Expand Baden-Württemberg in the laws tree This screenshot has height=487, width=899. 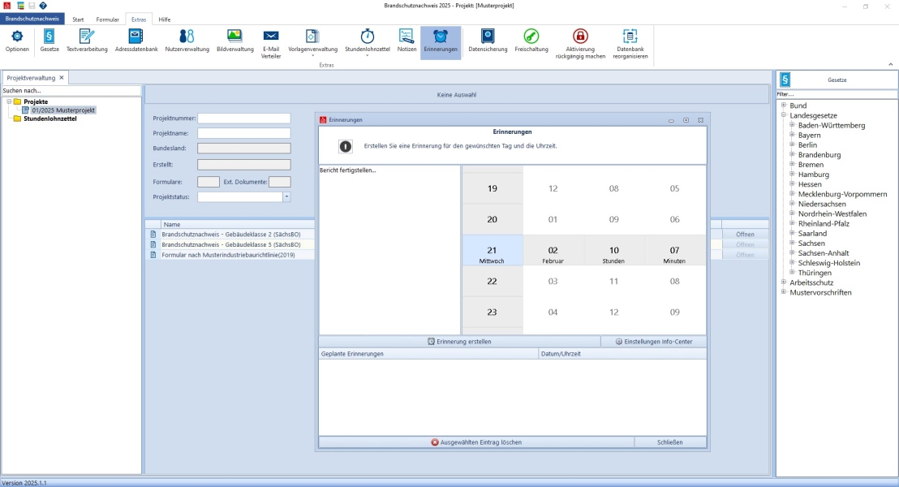click(x=793, y=124)
